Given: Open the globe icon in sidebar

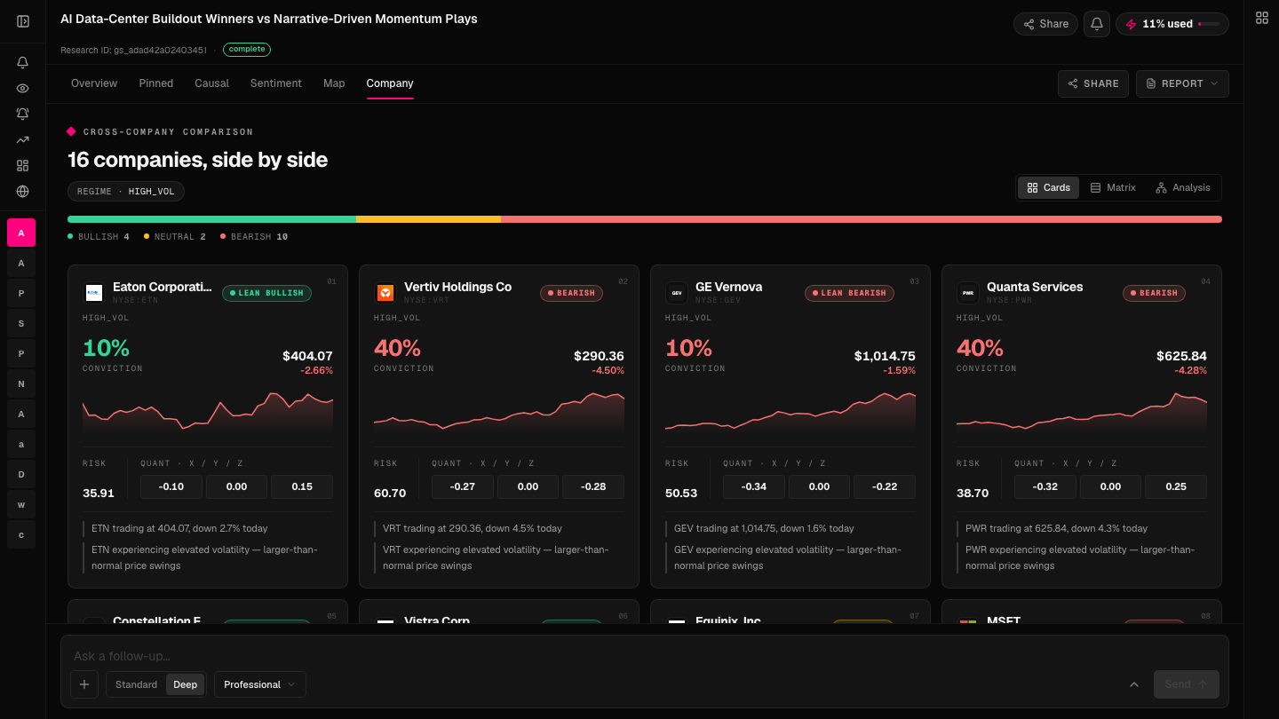Looking at the screenshot, I should [x=23, y=191].
